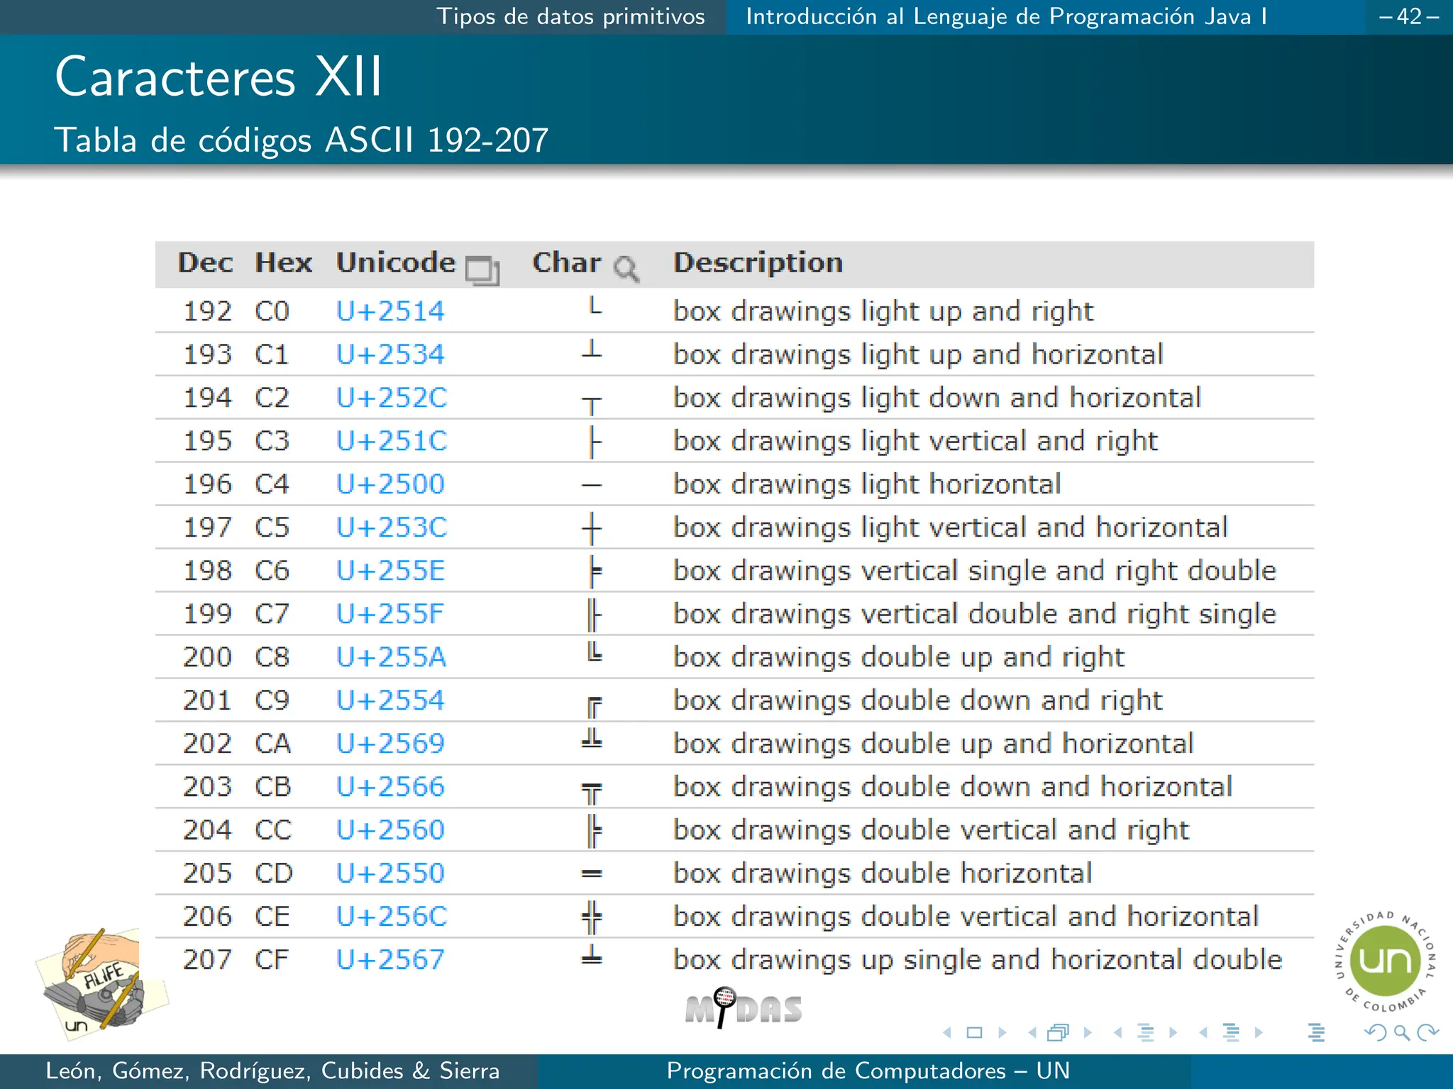The width and height of the screenshot is (1453, 1089).
Task: Click the Universidad Nacional de Colombia logo
Action: click(1385, 962)
